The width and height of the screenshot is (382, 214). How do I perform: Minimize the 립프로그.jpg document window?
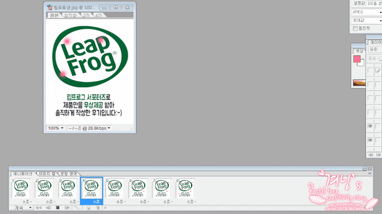point(104,8)
